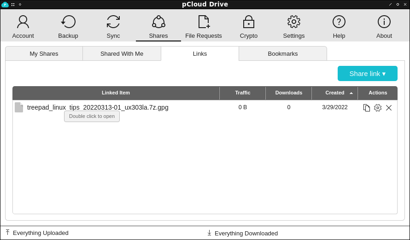Sort by Traffic column header
The image size is (410, 240).
(243, 93)
